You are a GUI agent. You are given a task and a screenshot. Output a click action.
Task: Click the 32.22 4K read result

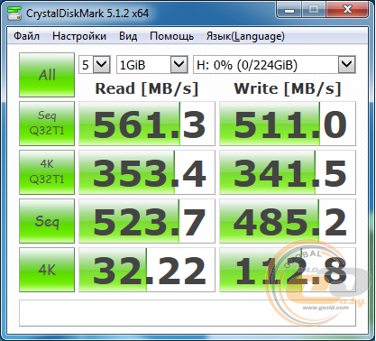point(147,270)
